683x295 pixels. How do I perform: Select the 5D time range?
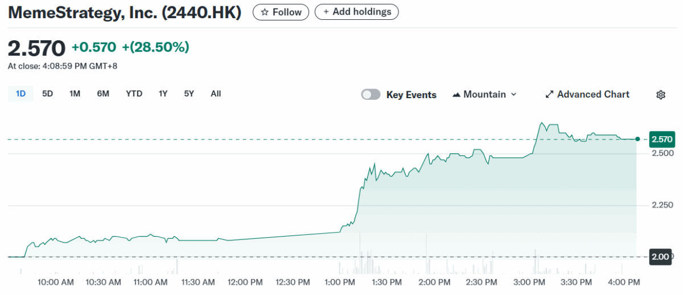pos(48,94)
